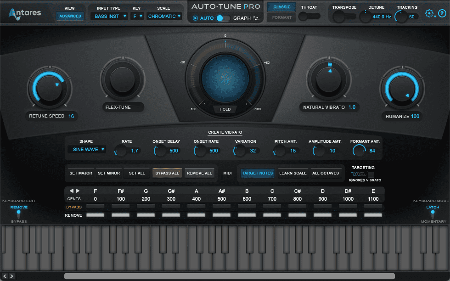The width and height of the screenshot is (450, 281).
Task: Click the Onset Delay knob
Action: pyautogui.click(x=160, y=151)
